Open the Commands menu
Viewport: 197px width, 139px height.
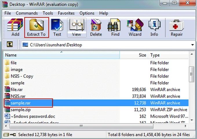click(27, 13)
